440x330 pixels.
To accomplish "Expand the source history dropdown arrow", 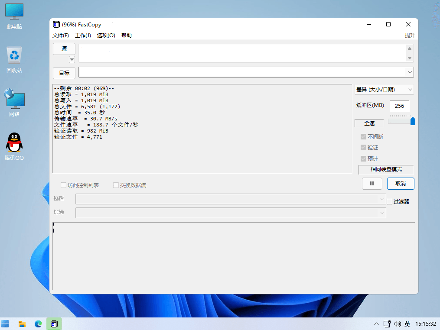I will [x=72, y=59].
